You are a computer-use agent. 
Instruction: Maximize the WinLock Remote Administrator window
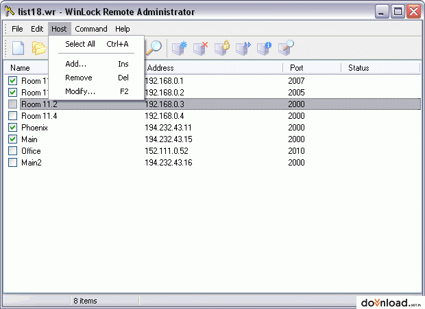click(398, 12)
